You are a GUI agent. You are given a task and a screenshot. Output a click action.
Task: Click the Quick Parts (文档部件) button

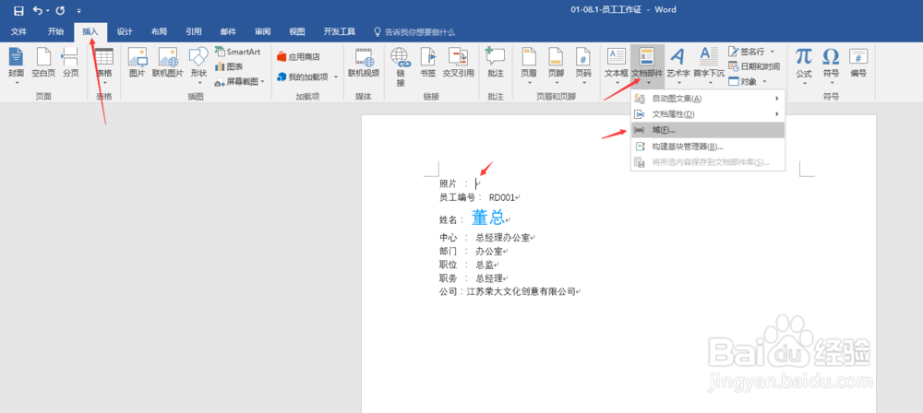tap(647, 65)
